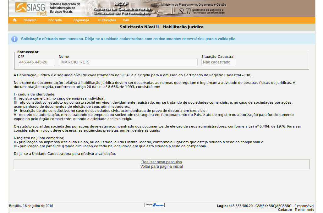Click the Ministério do Planejamento header text
Screen dimensions: 323x213
click(x=194, y=4)
